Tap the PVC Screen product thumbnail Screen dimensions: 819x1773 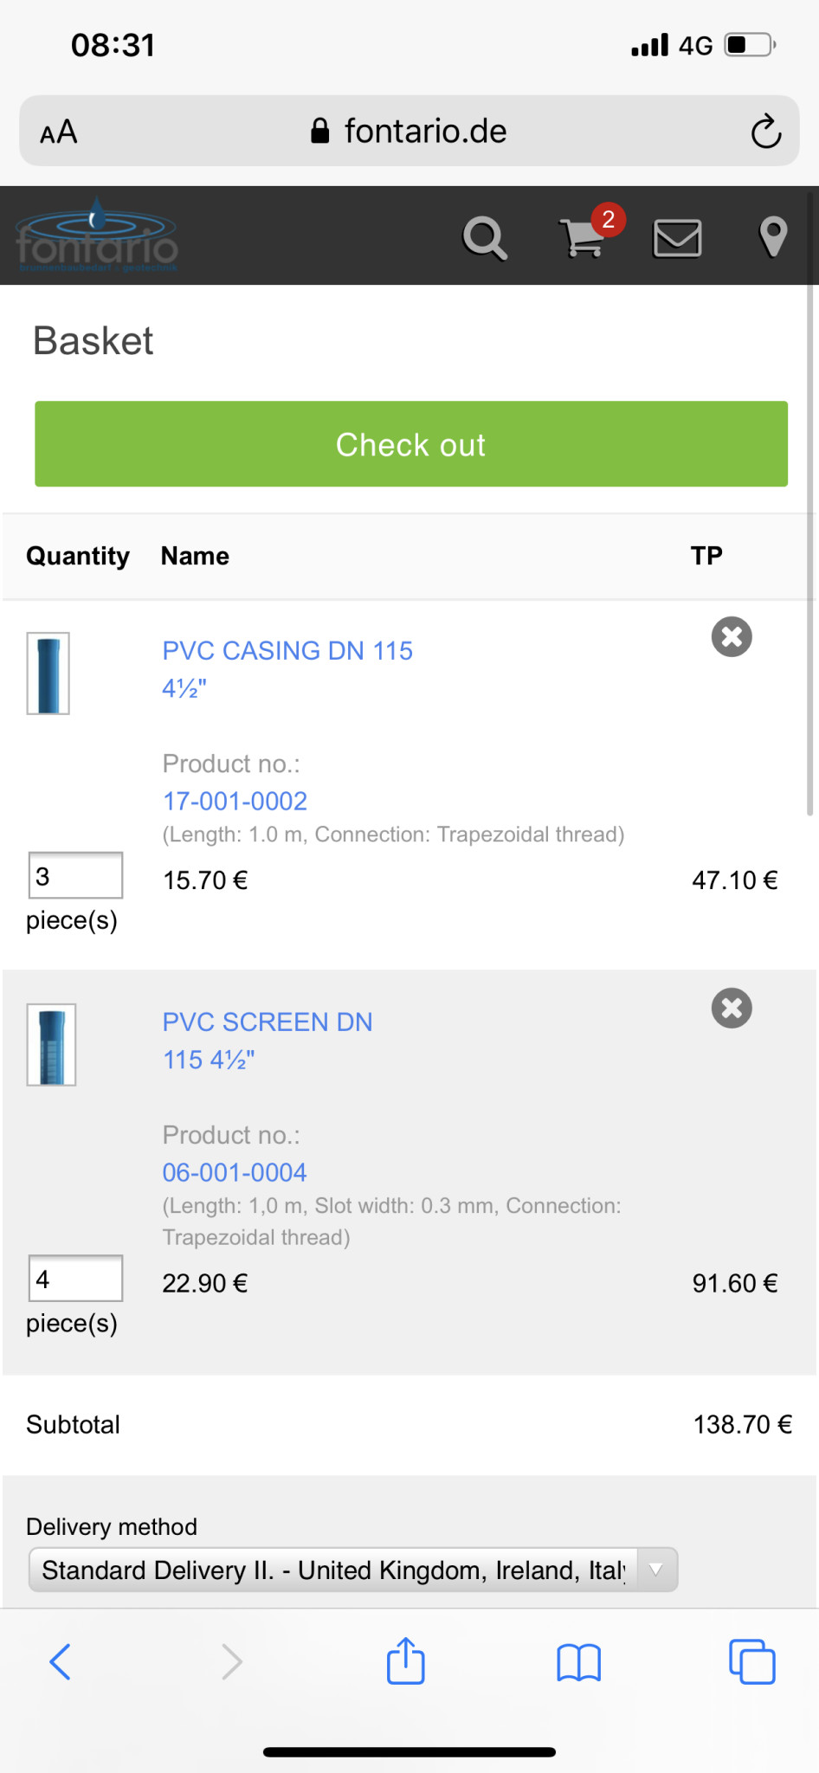tap(51, 1044)
